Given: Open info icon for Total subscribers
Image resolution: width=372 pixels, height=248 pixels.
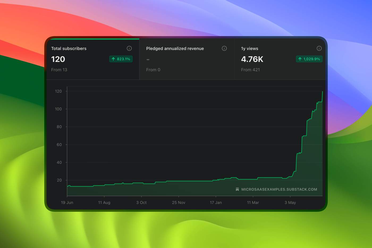Looking at the screenshot, I should [129, 48].
